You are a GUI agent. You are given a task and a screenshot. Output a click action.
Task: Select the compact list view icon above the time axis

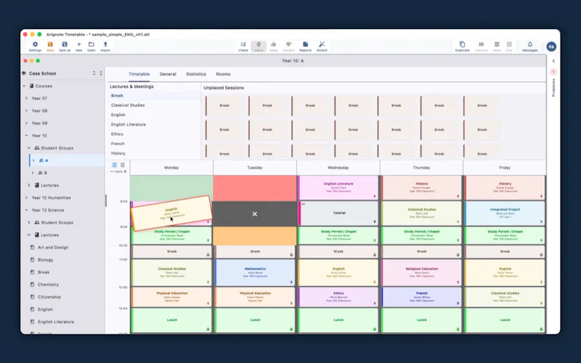tap(115, 165)
